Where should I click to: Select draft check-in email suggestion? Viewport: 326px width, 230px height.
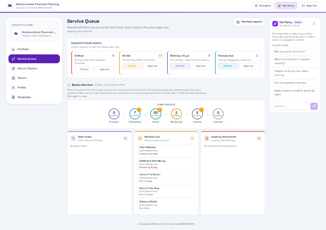[x=295, y=92]
